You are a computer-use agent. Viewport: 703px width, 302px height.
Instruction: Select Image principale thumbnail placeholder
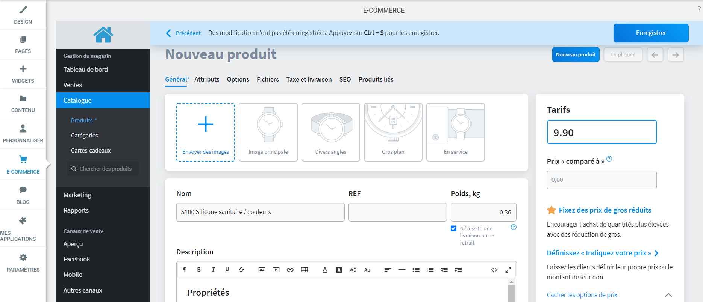(268, 132)
